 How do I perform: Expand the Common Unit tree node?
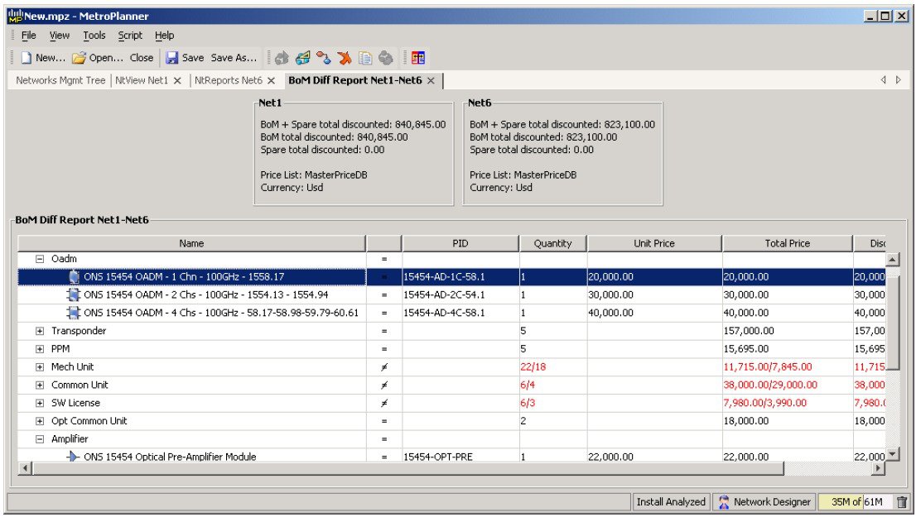click(40, 385)
